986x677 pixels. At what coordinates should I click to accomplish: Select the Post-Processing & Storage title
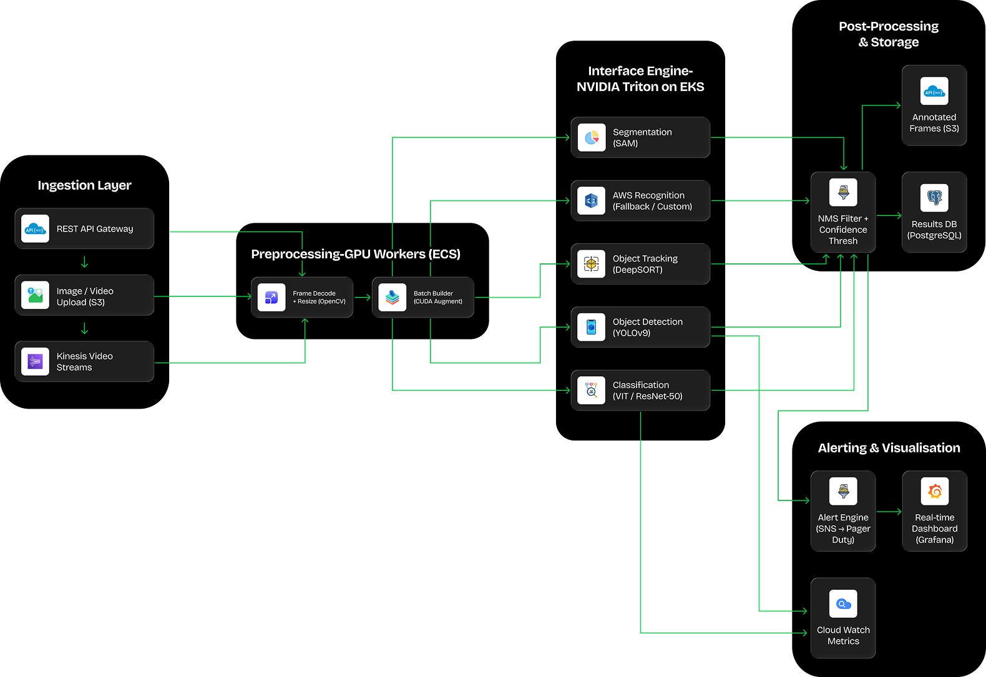pos(889,34)
